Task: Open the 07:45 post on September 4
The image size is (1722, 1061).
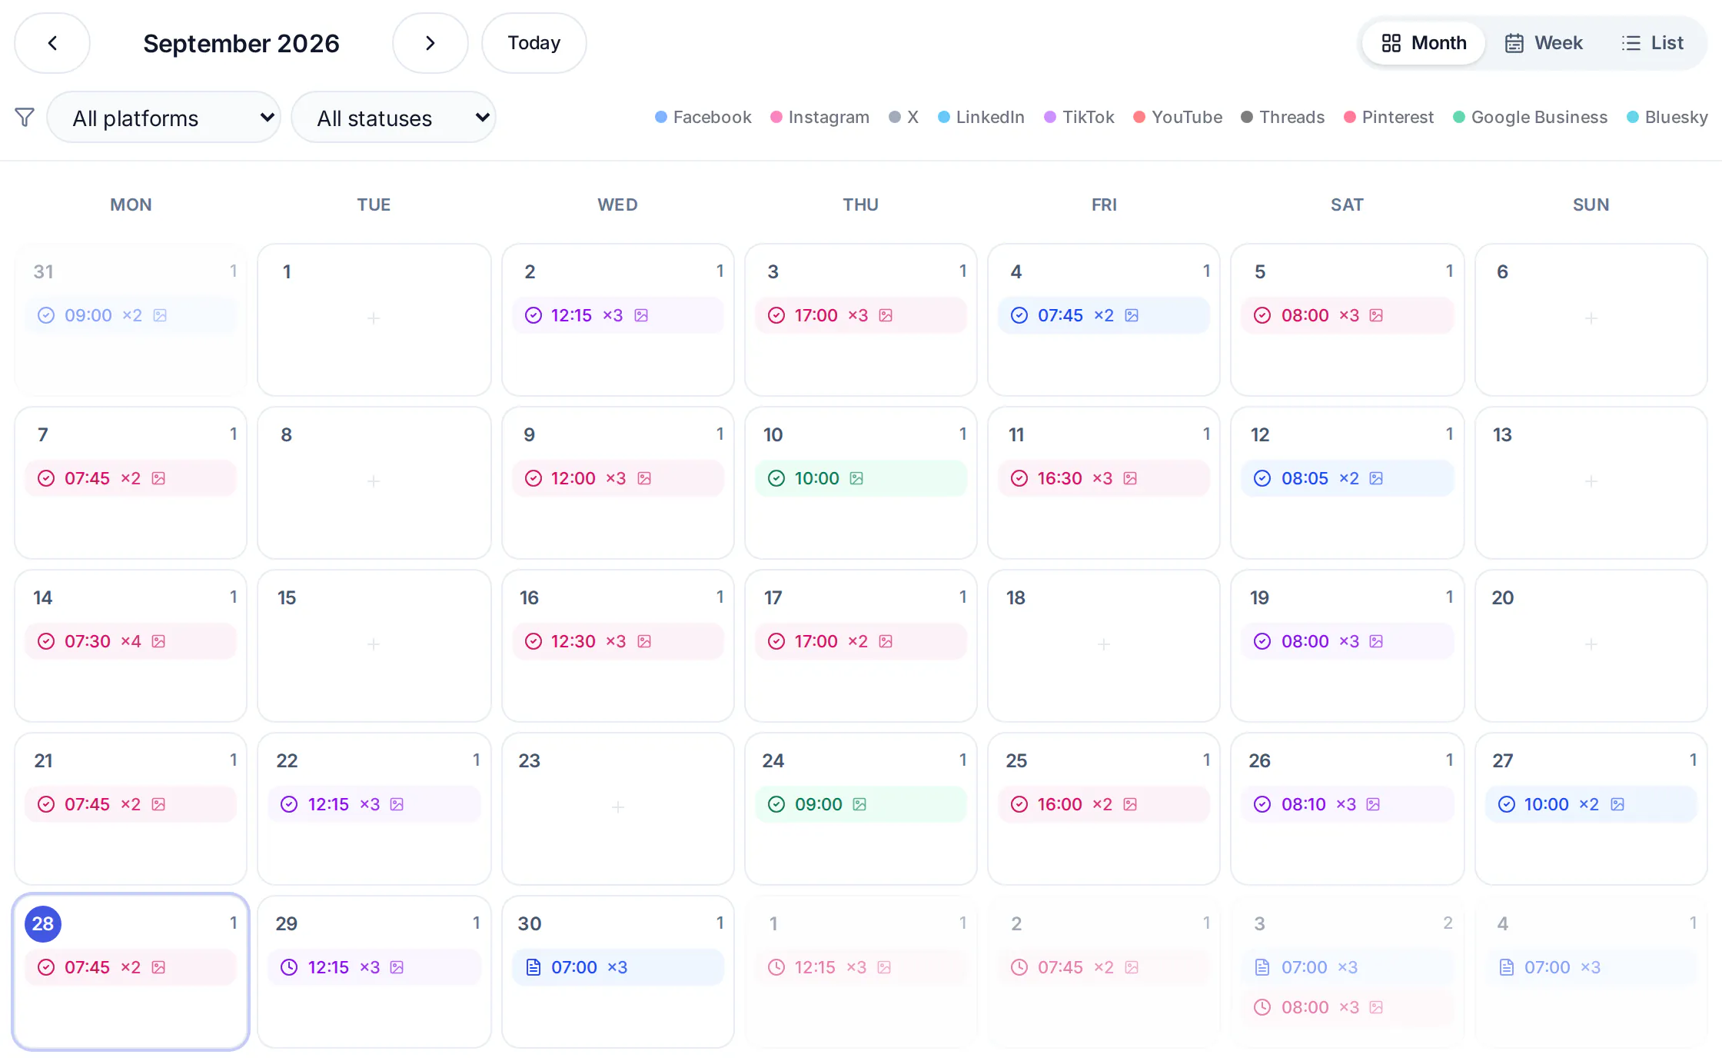Action: [1104, 315]
